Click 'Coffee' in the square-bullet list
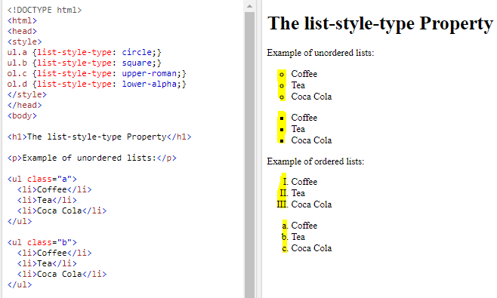 coord(304,118)
